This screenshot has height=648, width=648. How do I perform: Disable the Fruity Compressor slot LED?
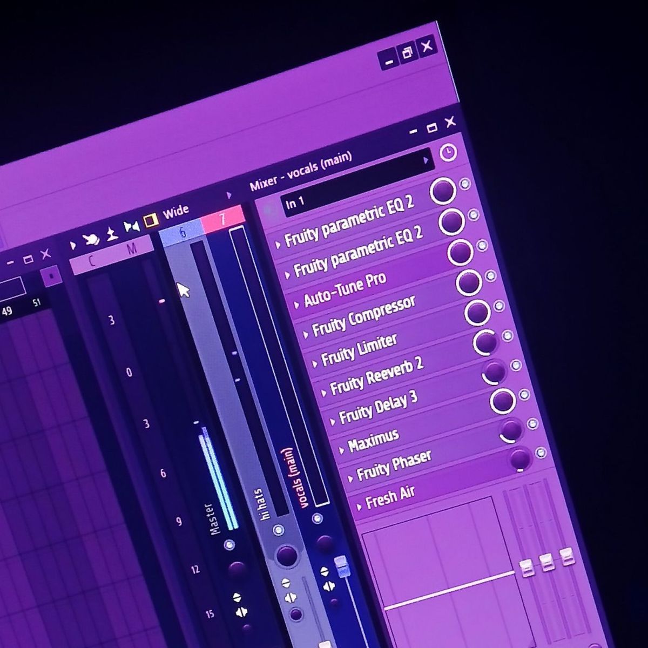pyautogui.click(x=491, y=275)
